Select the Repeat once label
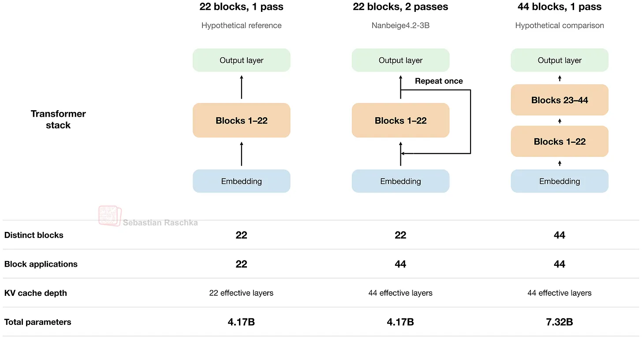The width and height of the screenshot is (642, 339). tap(439, 81)
